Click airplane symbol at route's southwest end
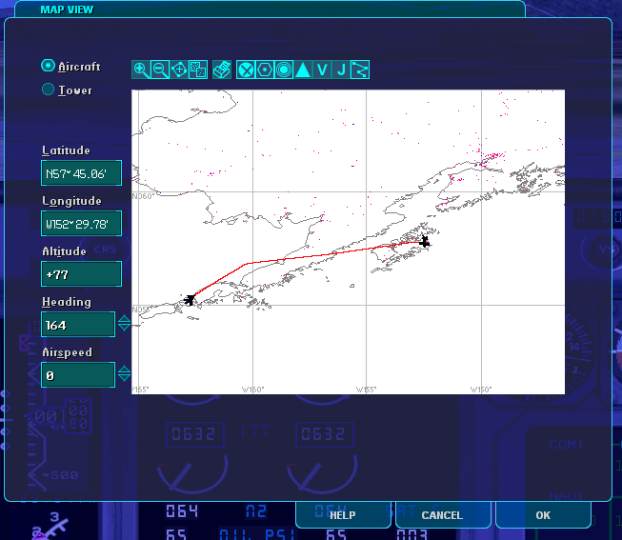Image resolution: width=622 pixels, height=540 pixels. pyautogui.click(x=190, y=300)
